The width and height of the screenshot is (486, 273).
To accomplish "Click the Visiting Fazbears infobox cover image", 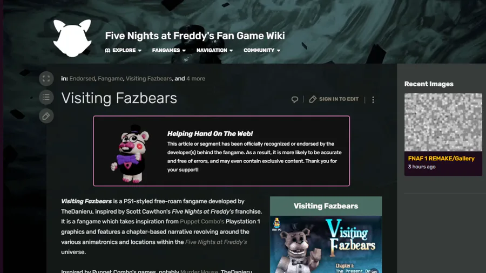I will point(326,244).
